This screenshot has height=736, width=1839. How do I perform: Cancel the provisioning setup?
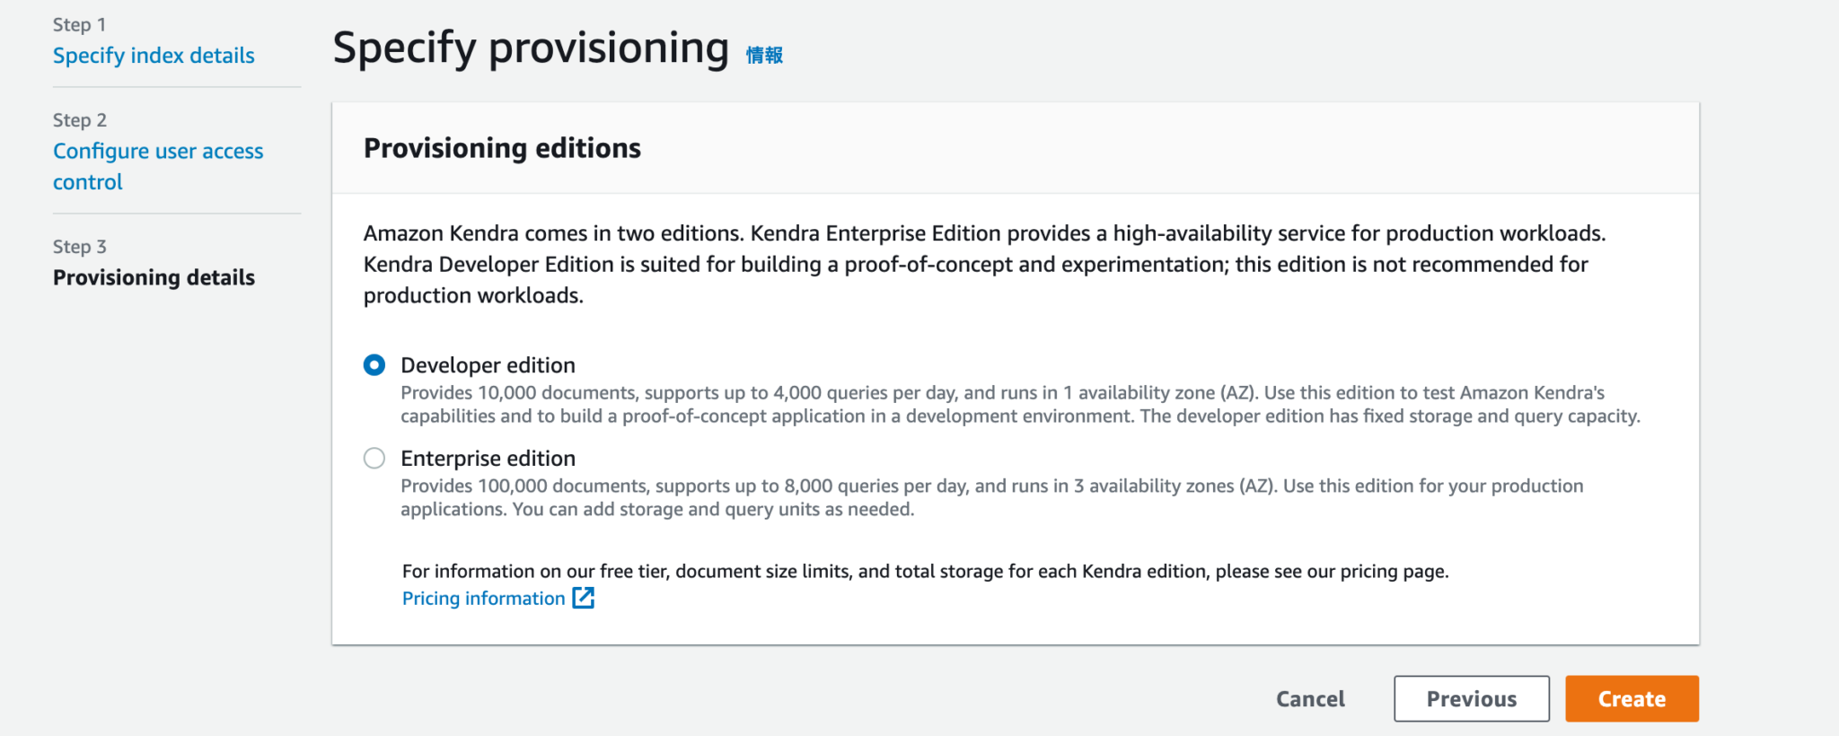point(1310,698)
